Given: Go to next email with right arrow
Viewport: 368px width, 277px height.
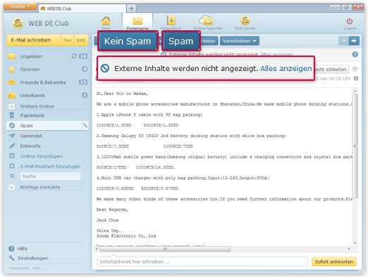Looking at the screenshot, I should click(x=354, y=41).
